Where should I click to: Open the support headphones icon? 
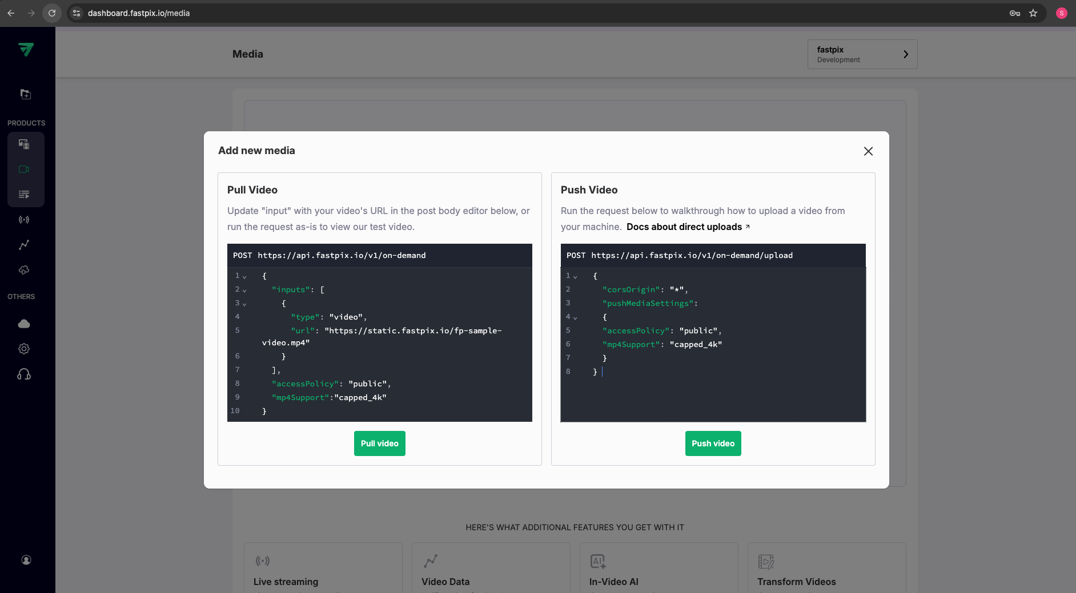[x=24, y=374]
